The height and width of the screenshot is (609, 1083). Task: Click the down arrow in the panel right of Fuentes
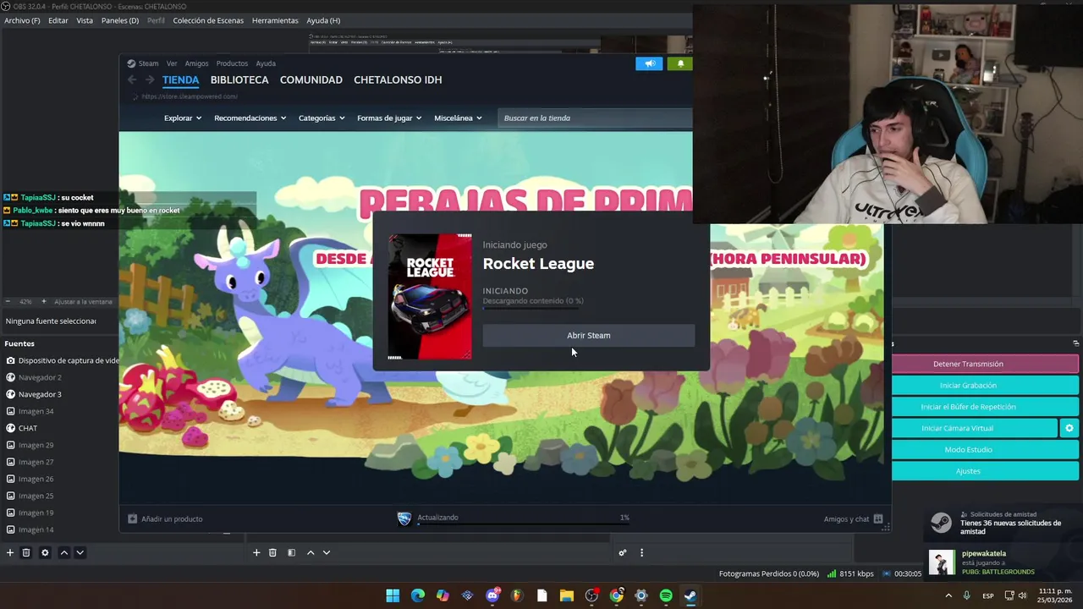(327, 552)
